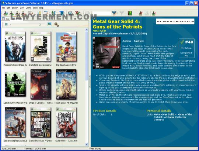Screen dimensions: 199x151
Task: Click the gray funnel clear filter icon
Action: (x=122, y=13)
